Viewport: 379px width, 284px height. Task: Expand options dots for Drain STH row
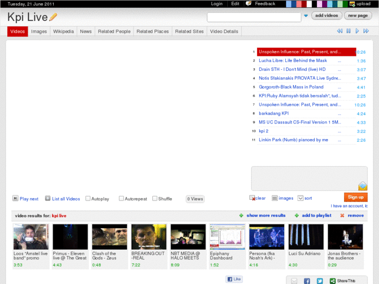point(339,70)
